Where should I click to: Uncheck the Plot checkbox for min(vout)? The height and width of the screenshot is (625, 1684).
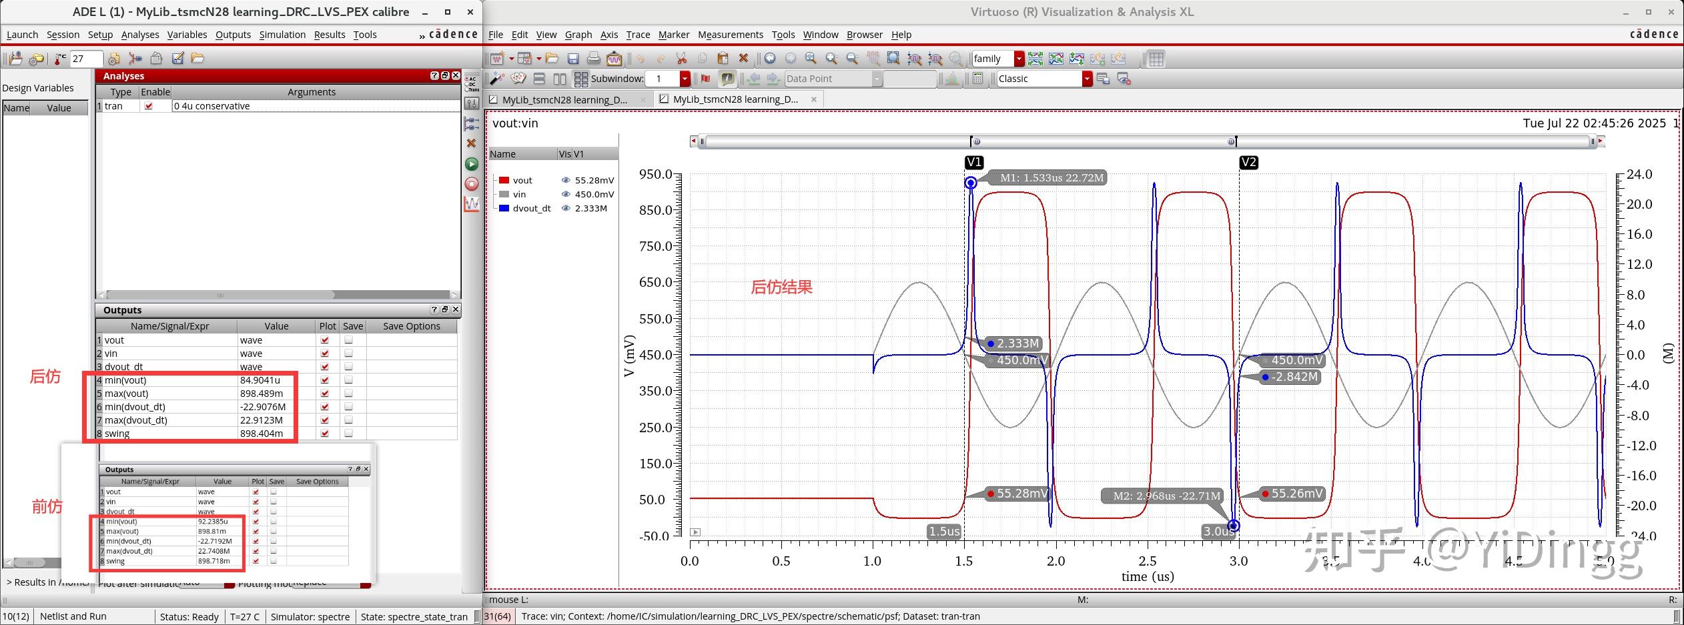(x=324, y=380)
